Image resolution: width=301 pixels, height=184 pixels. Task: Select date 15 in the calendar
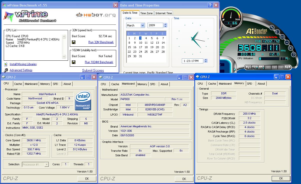(129, 47)
